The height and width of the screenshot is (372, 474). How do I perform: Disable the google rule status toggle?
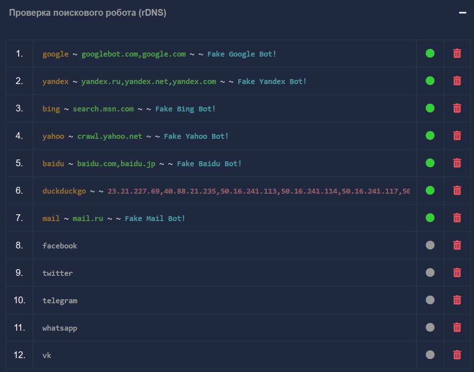pos(430,53)
